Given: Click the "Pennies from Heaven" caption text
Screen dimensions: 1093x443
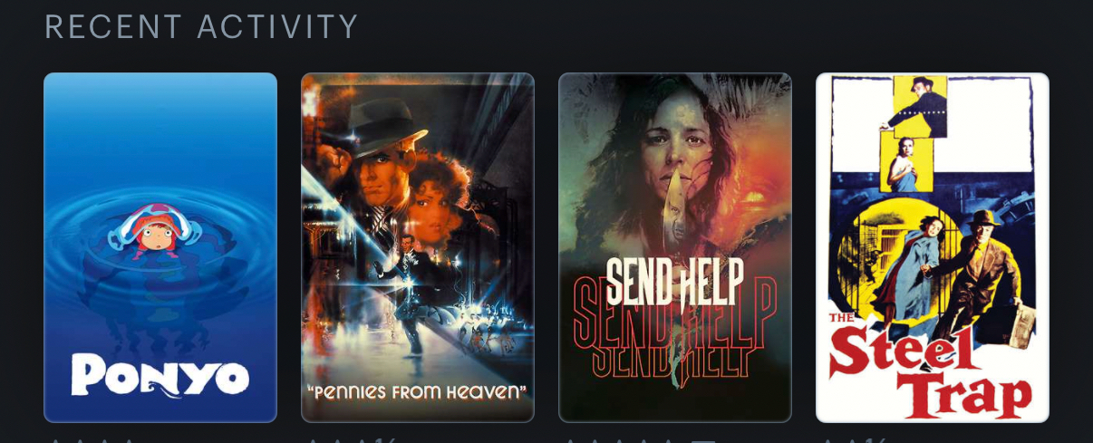Looking at the screenshot, I should click(x=418, y=392).
